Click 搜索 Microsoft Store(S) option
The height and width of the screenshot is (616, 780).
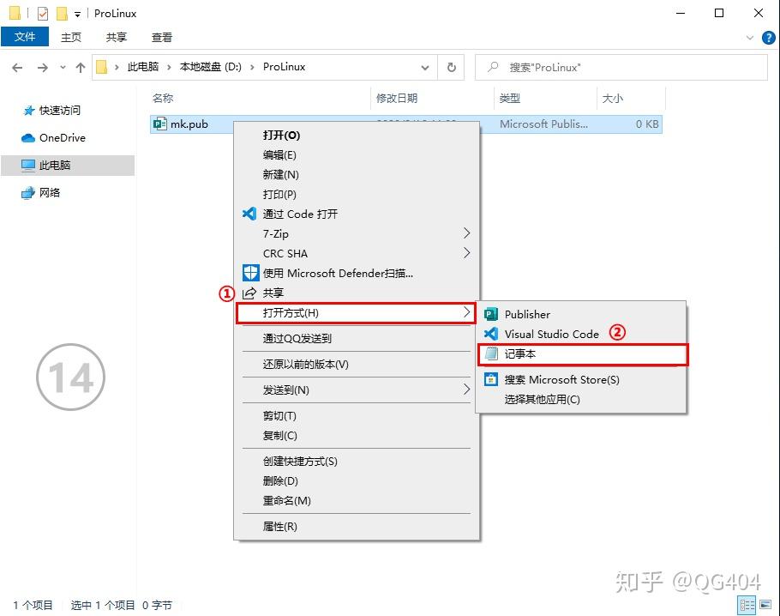pyautogui.click(x=561, y=379)
